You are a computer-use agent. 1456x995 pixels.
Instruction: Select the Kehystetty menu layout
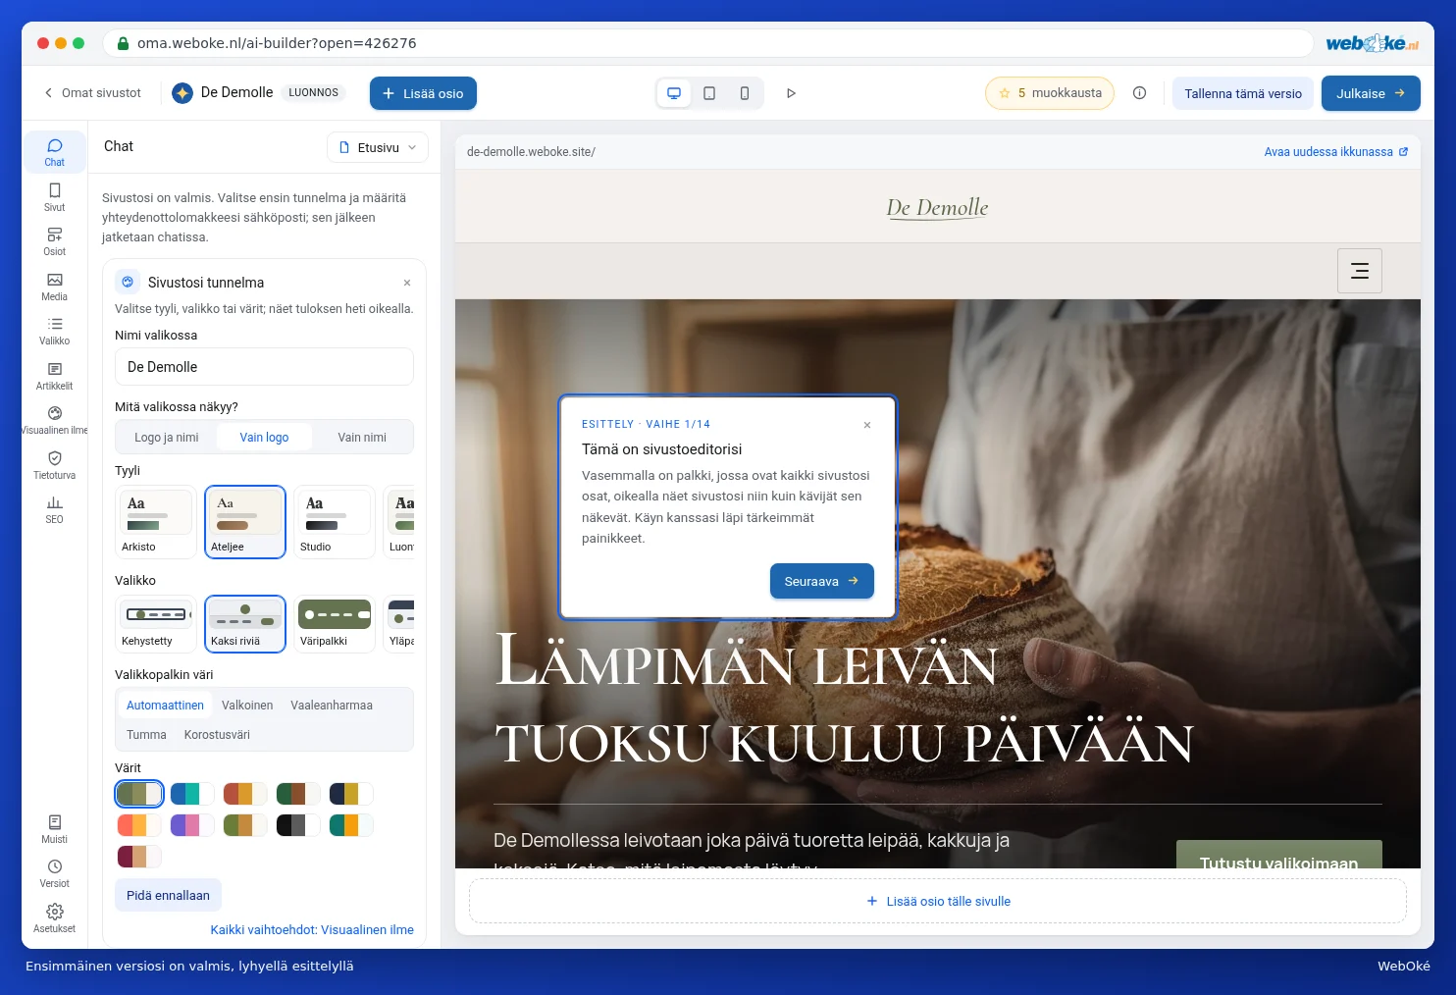(156, 624)
